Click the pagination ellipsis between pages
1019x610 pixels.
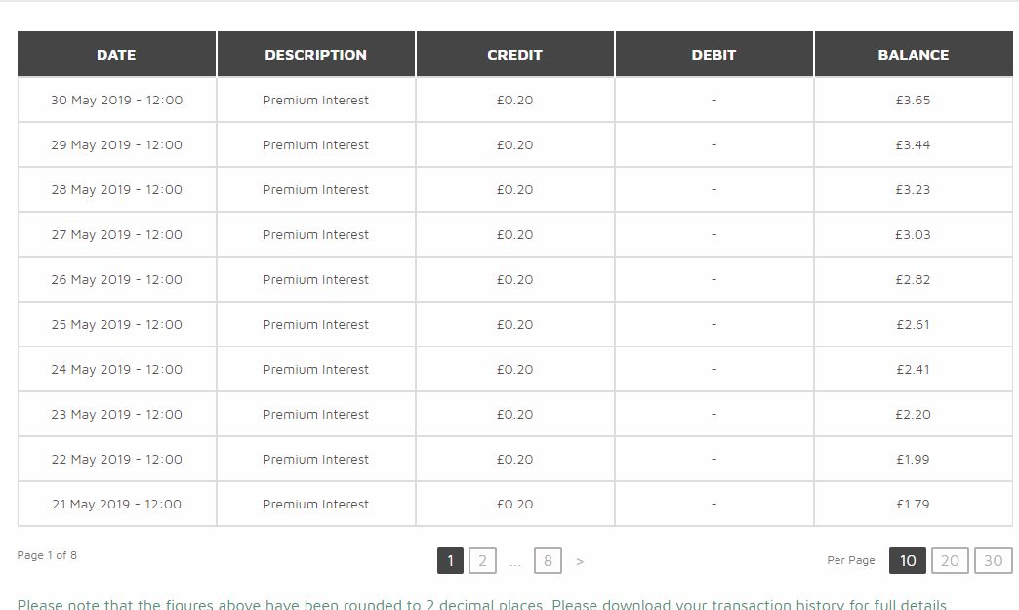pos(515,564)
